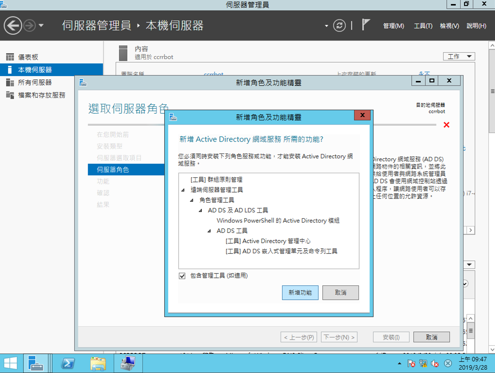This screenshot has width=495, height=373.
Task: Click the main Server Manager vertical scrollbar
Action: tap(492, 92)
